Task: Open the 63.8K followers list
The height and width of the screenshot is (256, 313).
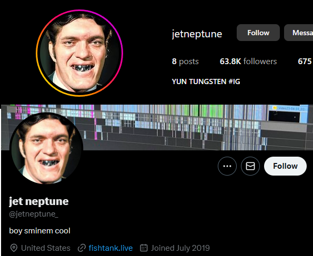Action: point(248,62)
